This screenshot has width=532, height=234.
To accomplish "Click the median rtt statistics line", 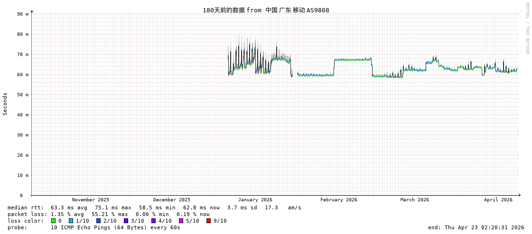I will [x=154, y=207].
